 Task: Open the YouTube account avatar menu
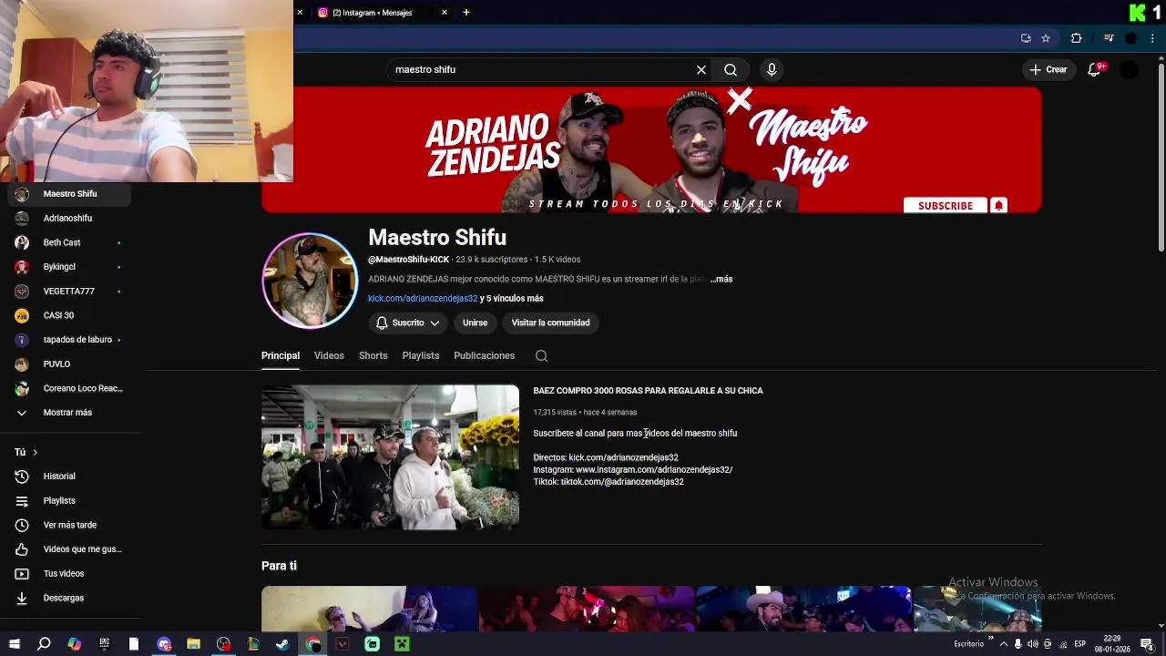[1130, 69]
